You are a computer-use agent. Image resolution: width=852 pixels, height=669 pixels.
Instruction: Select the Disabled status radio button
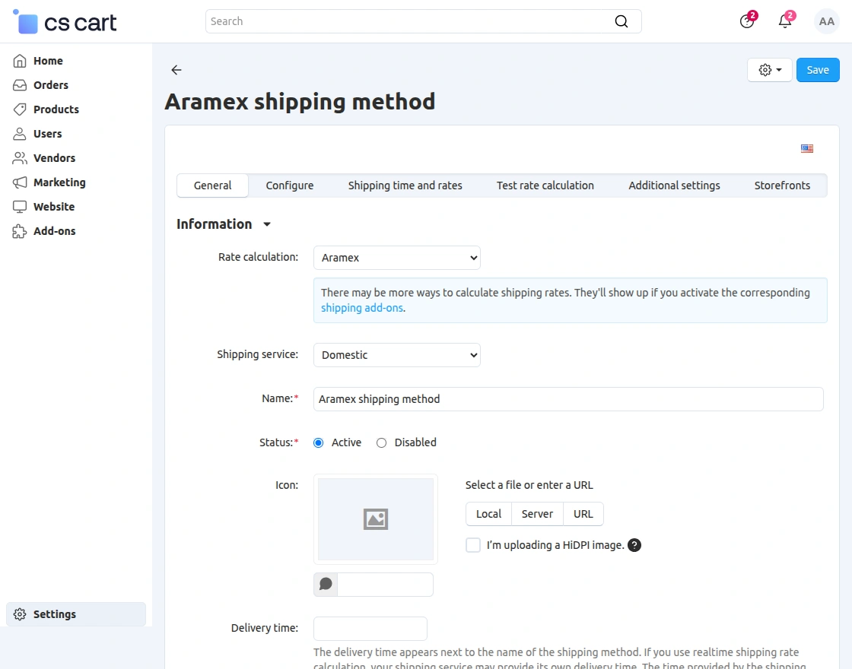[381, 443]
